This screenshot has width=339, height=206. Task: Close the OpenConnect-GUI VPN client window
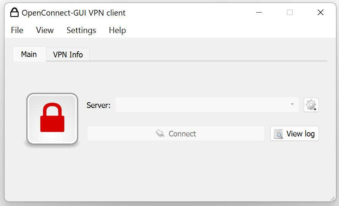pyautogui.click(x=320, y=13)
